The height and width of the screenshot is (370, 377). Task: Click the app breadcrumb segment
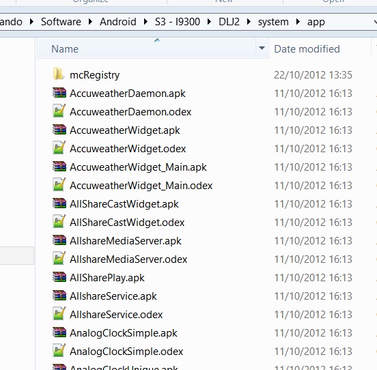pyautogui.click(x=316, y=23)
